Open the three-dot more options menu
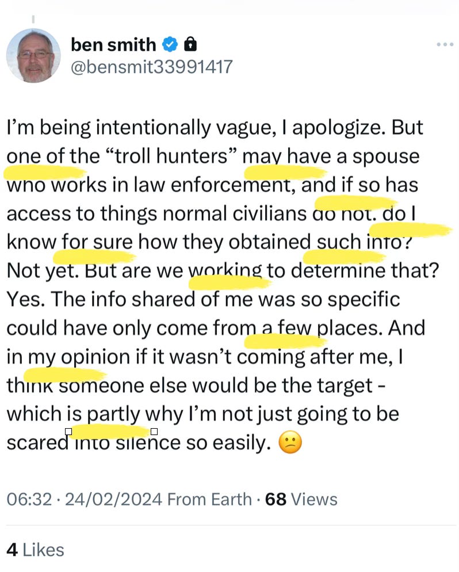459x572 pixels. coord(445,44)
